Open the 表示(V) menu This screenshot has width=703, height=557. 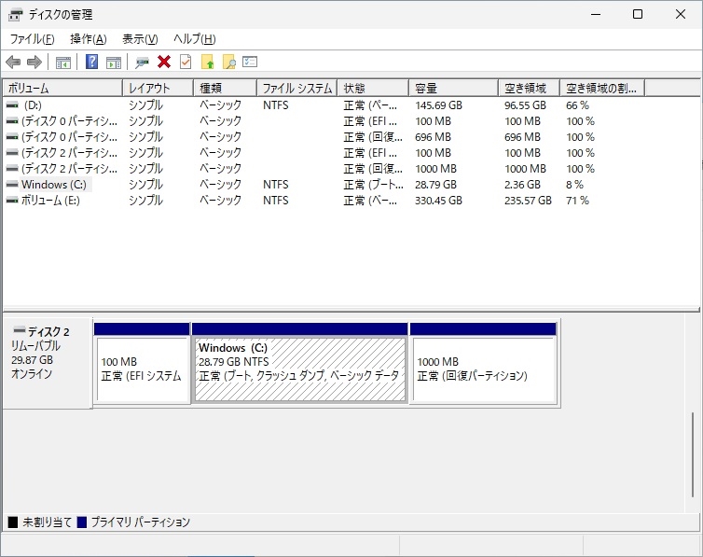(x=140, y=39)
